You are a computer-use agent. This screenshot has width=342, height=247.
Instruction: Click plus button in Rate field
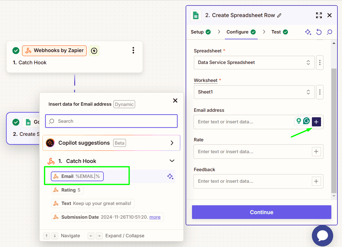(316, 152)
